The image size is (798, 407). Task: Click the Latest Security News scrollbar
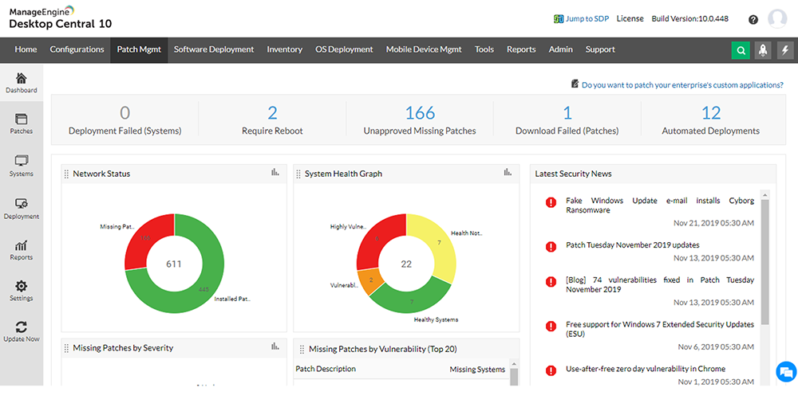click(x=765, y=261)
